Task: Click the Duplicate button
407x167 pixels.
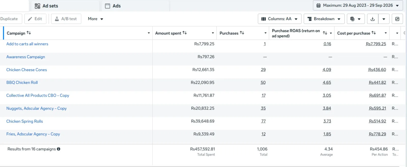Action: tap(10, 19)
